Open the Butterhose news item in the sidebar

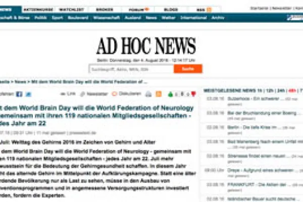[x=254, y=99]
